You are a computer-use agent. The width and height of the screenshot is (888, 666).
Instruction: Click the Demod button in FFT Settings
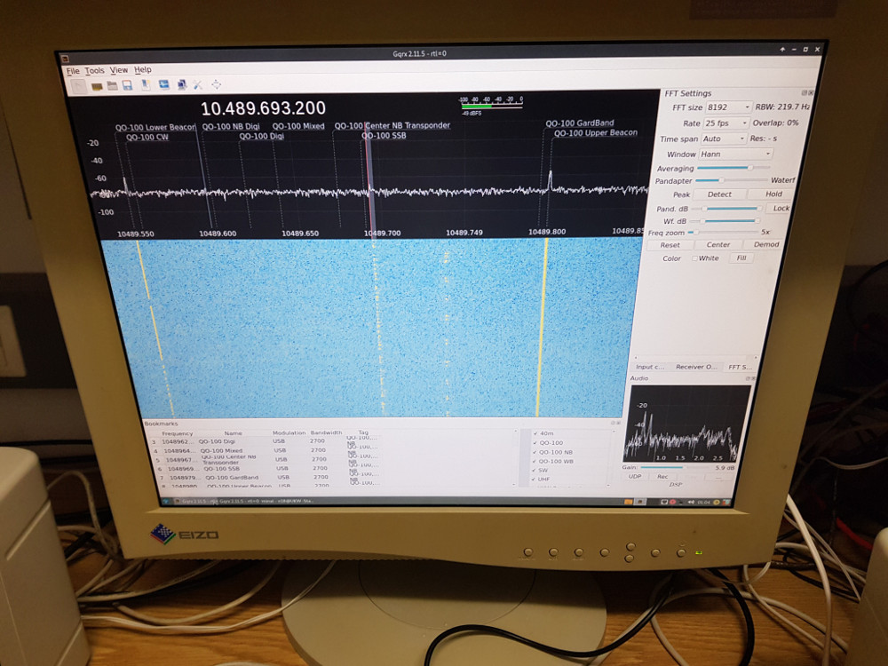[765, 245]
